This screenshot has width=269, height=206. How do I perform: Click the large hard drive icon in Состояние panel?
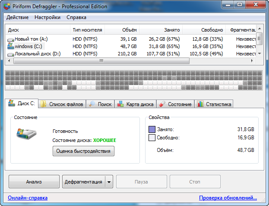tap(26, 133)
